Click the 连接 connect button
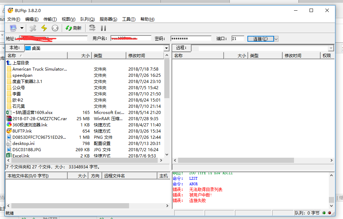Viewport: 343px width, 219px height. [261, 39]
